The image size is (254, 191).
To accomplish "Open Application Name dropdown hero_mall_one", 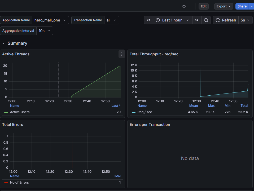I will [50, 20].
